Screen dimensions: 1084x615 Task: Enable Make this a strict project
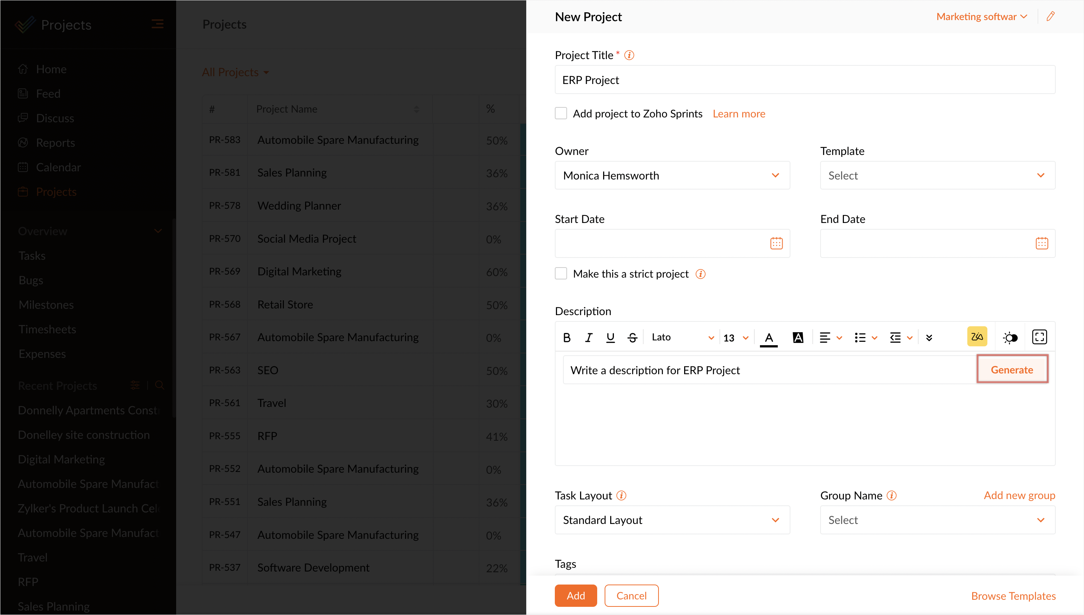(x=561, y=274)
